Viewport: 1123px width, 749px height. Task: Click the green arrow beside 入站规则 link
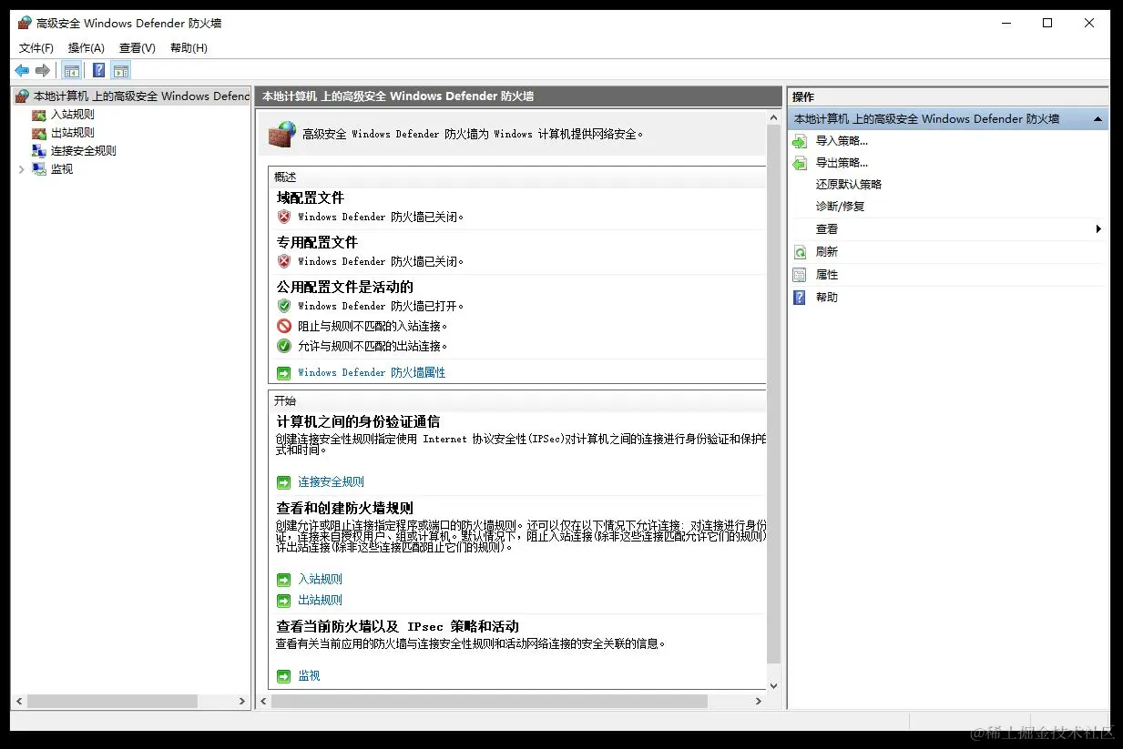pos(284,580)
